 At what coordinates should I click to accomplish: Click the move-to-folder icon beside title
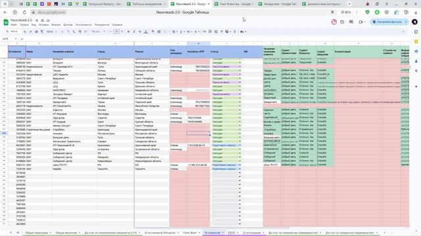42,20
